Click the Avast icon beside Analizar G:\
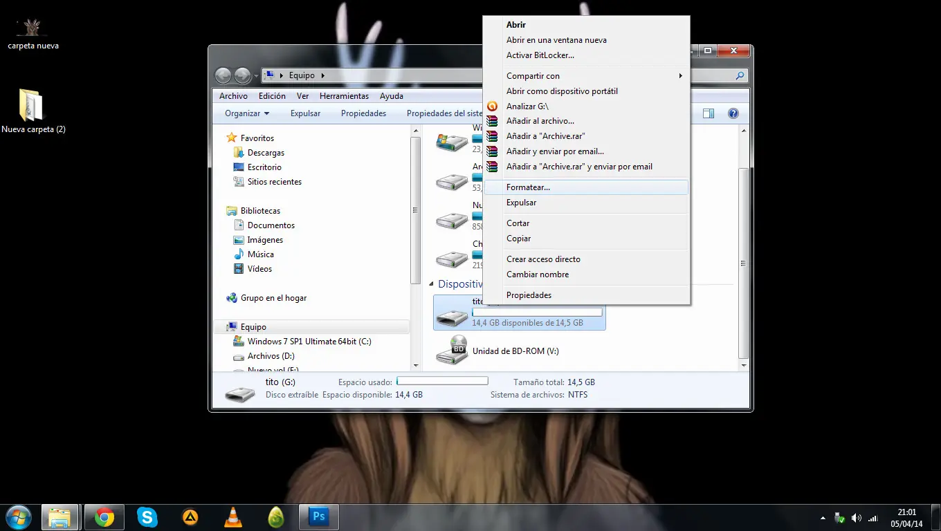The height and width of the screenshot is (531, 941). point(492,106)
